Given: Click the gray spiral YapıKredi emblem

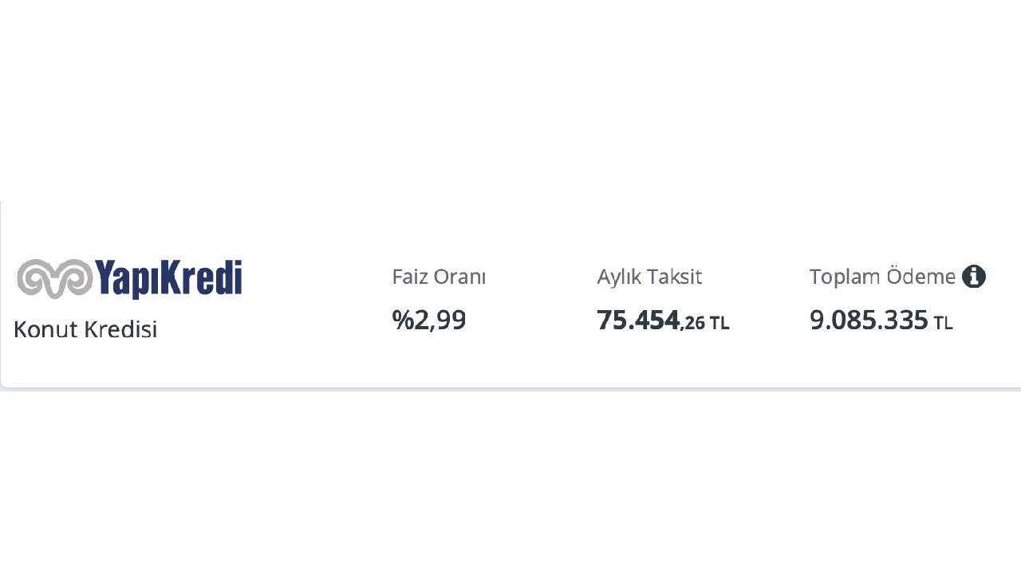Looking at the screenshot, I should point(54,278).
